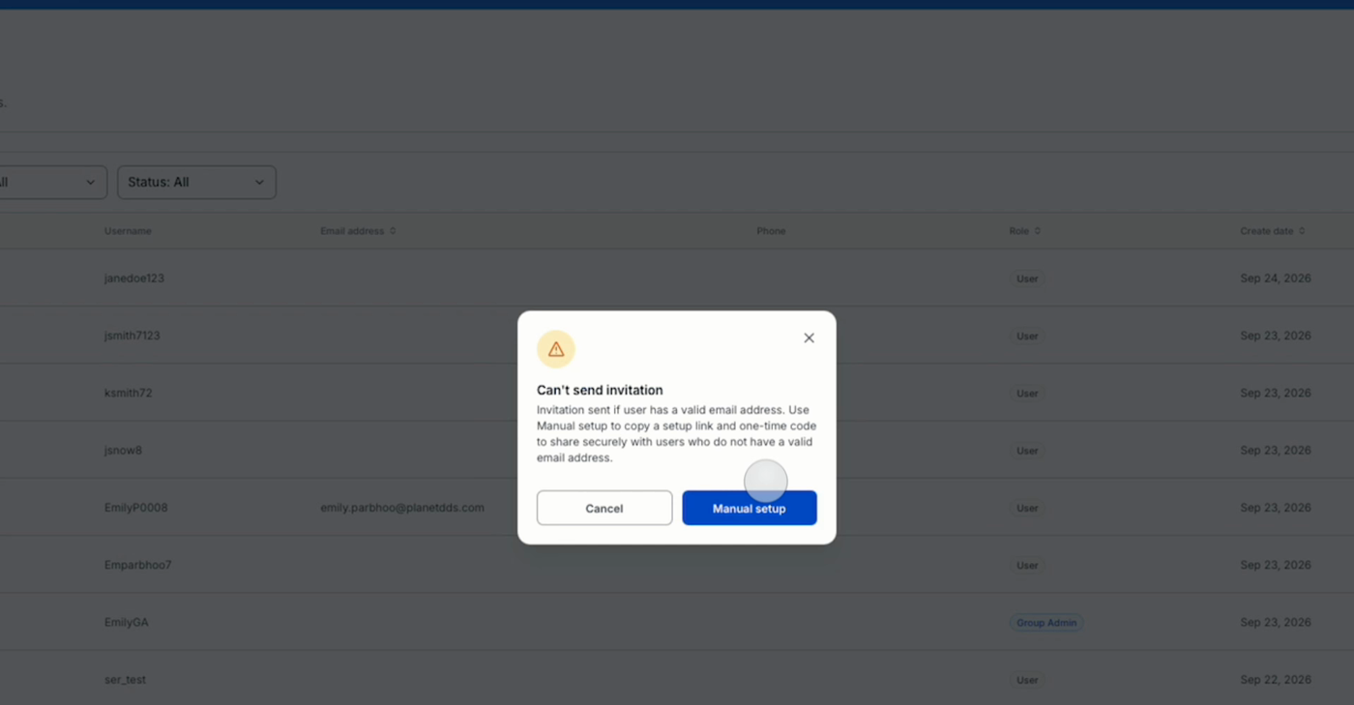Screen dimensions: 1354x705
Task: Click the Group Admin role badge
Action: click(1046, 623)
